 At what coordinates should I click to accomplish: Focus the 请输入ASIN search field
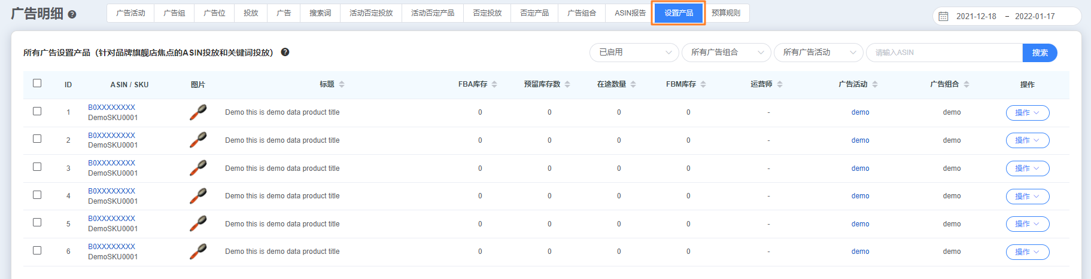click(944, 53)
